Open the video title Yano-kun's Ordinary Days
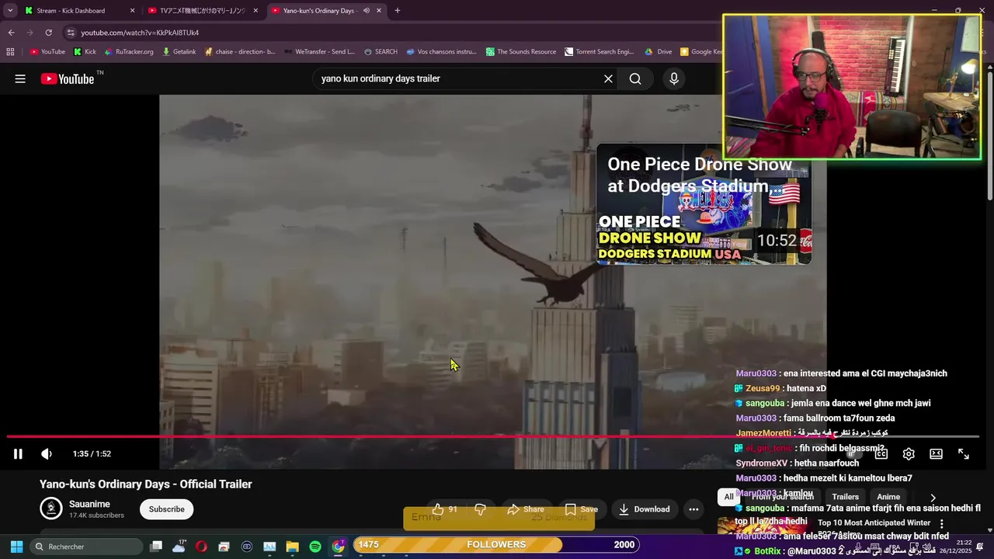994x559 pixels. pyautogui.click(x=146, y=484)
